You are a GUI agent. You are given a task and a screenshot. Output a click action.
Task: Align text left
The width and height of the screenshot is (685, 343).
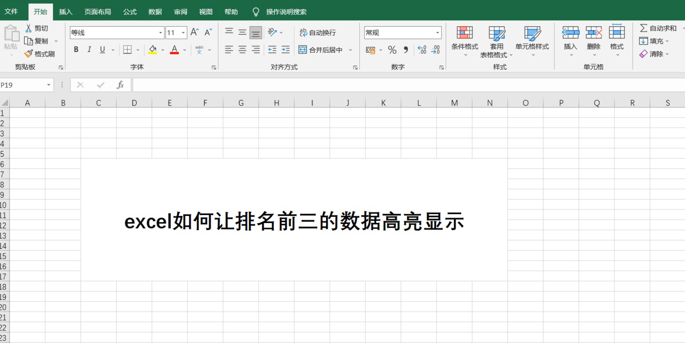tap(229, 49)
